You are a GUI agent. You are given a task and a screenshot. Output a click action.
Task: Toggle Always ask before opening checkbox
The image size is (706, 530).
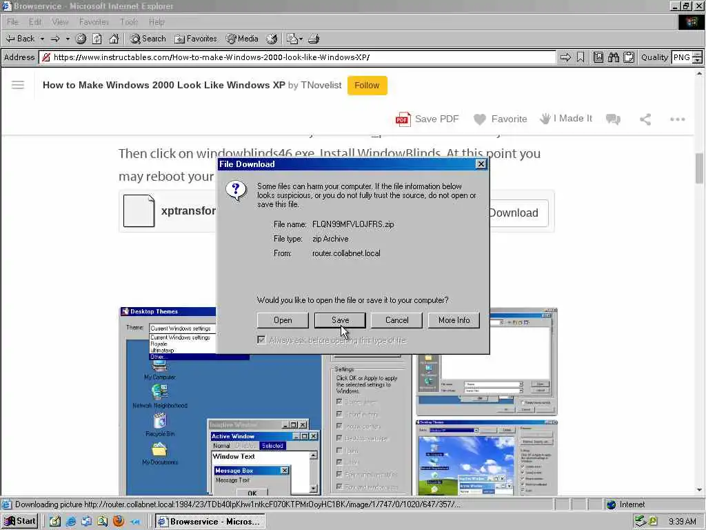click(x=261, y=340)
